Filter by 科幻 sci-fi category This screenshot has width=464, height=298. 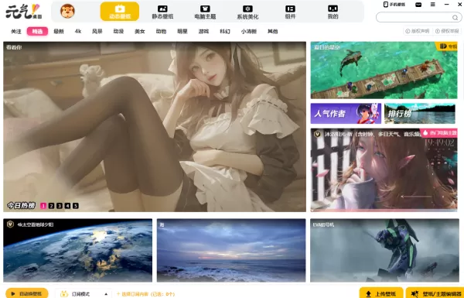(x=225, y=32)
